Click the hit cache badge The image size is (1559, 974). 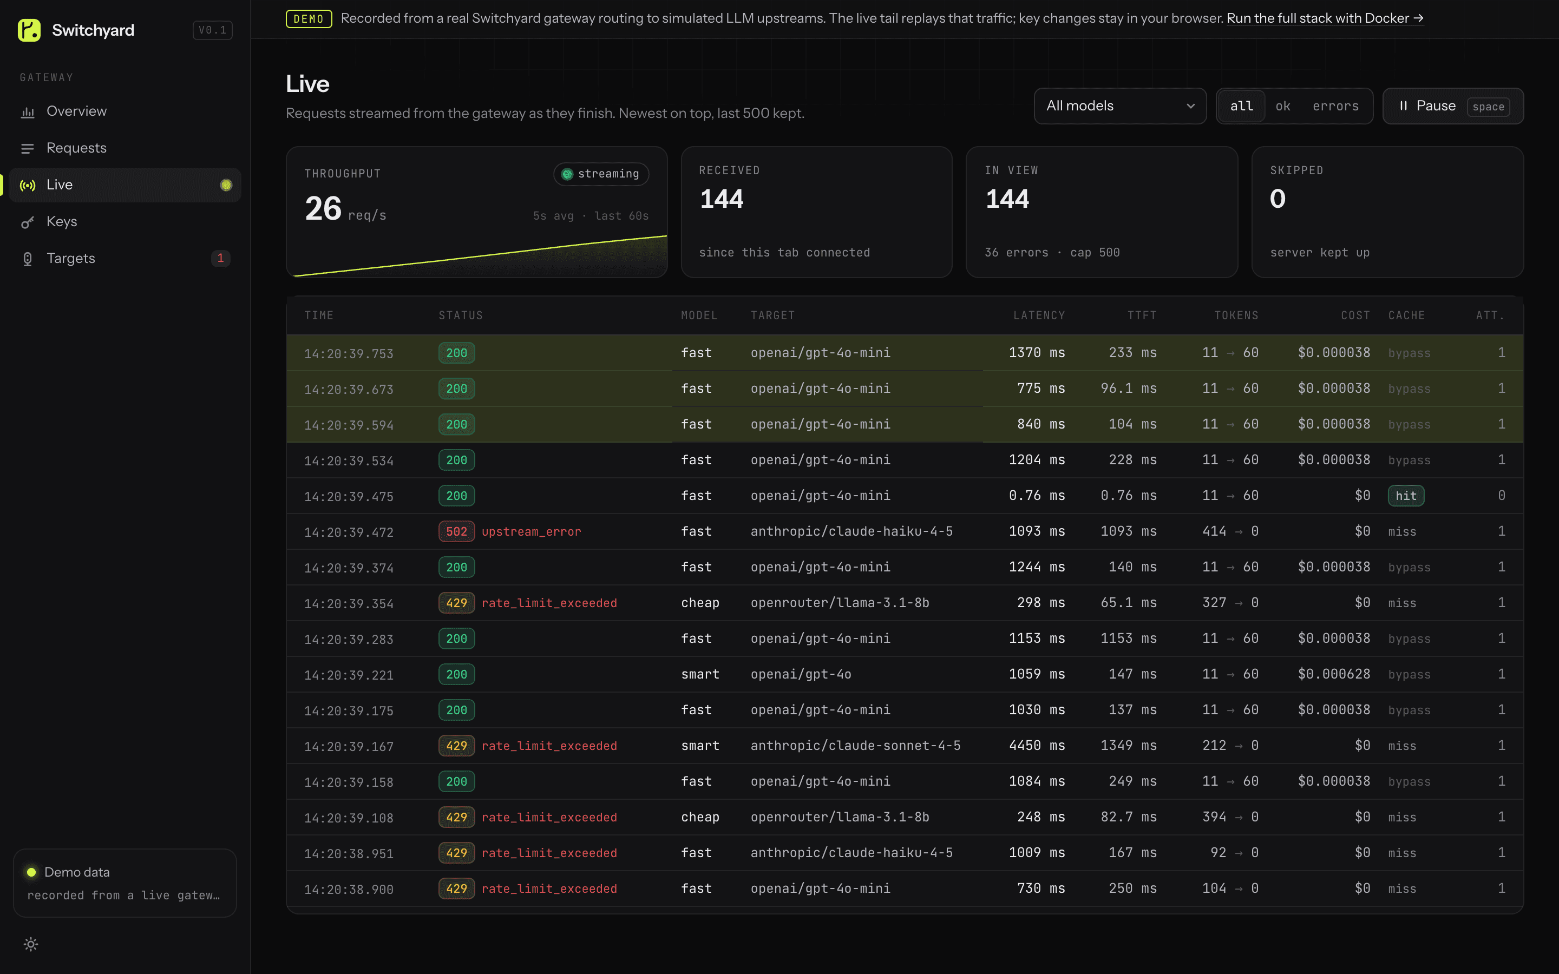coord(1406,496)
